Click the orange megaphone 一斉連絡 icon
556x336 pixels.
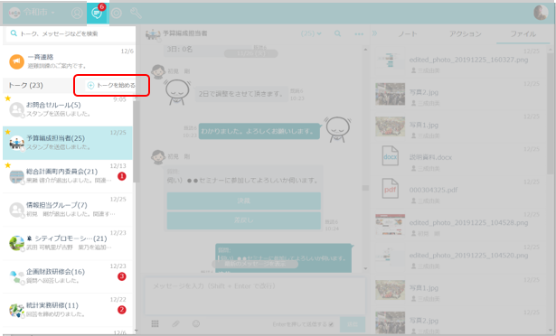(x=16, y=61)
